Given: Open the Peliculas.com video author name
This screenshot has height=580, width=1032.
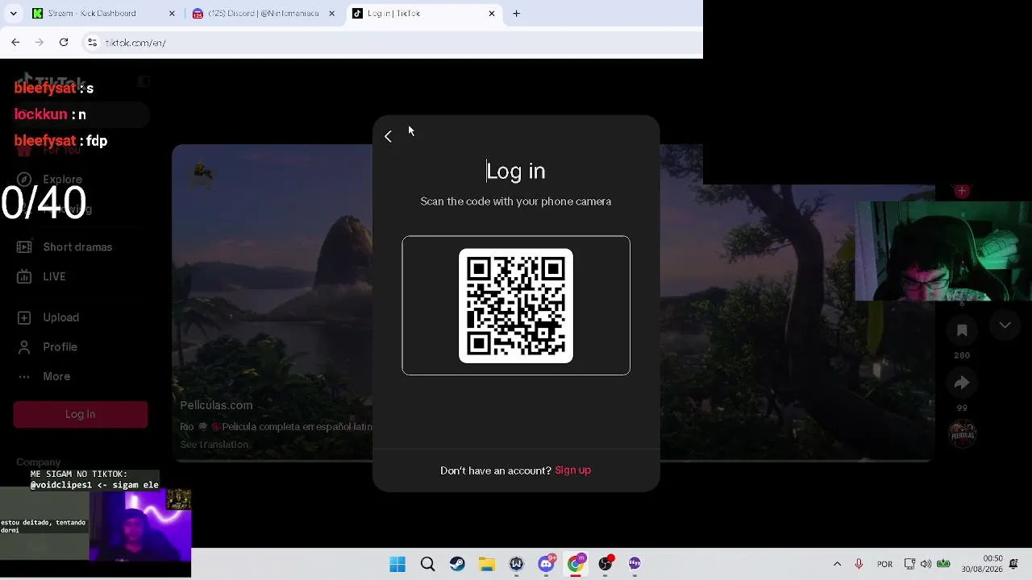Looking at the screenshot, I should (x=216, y=405).
